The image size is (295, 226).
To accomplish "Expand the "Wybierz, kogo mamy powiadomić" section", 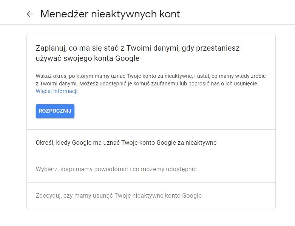I will click(x=116, y=169).
